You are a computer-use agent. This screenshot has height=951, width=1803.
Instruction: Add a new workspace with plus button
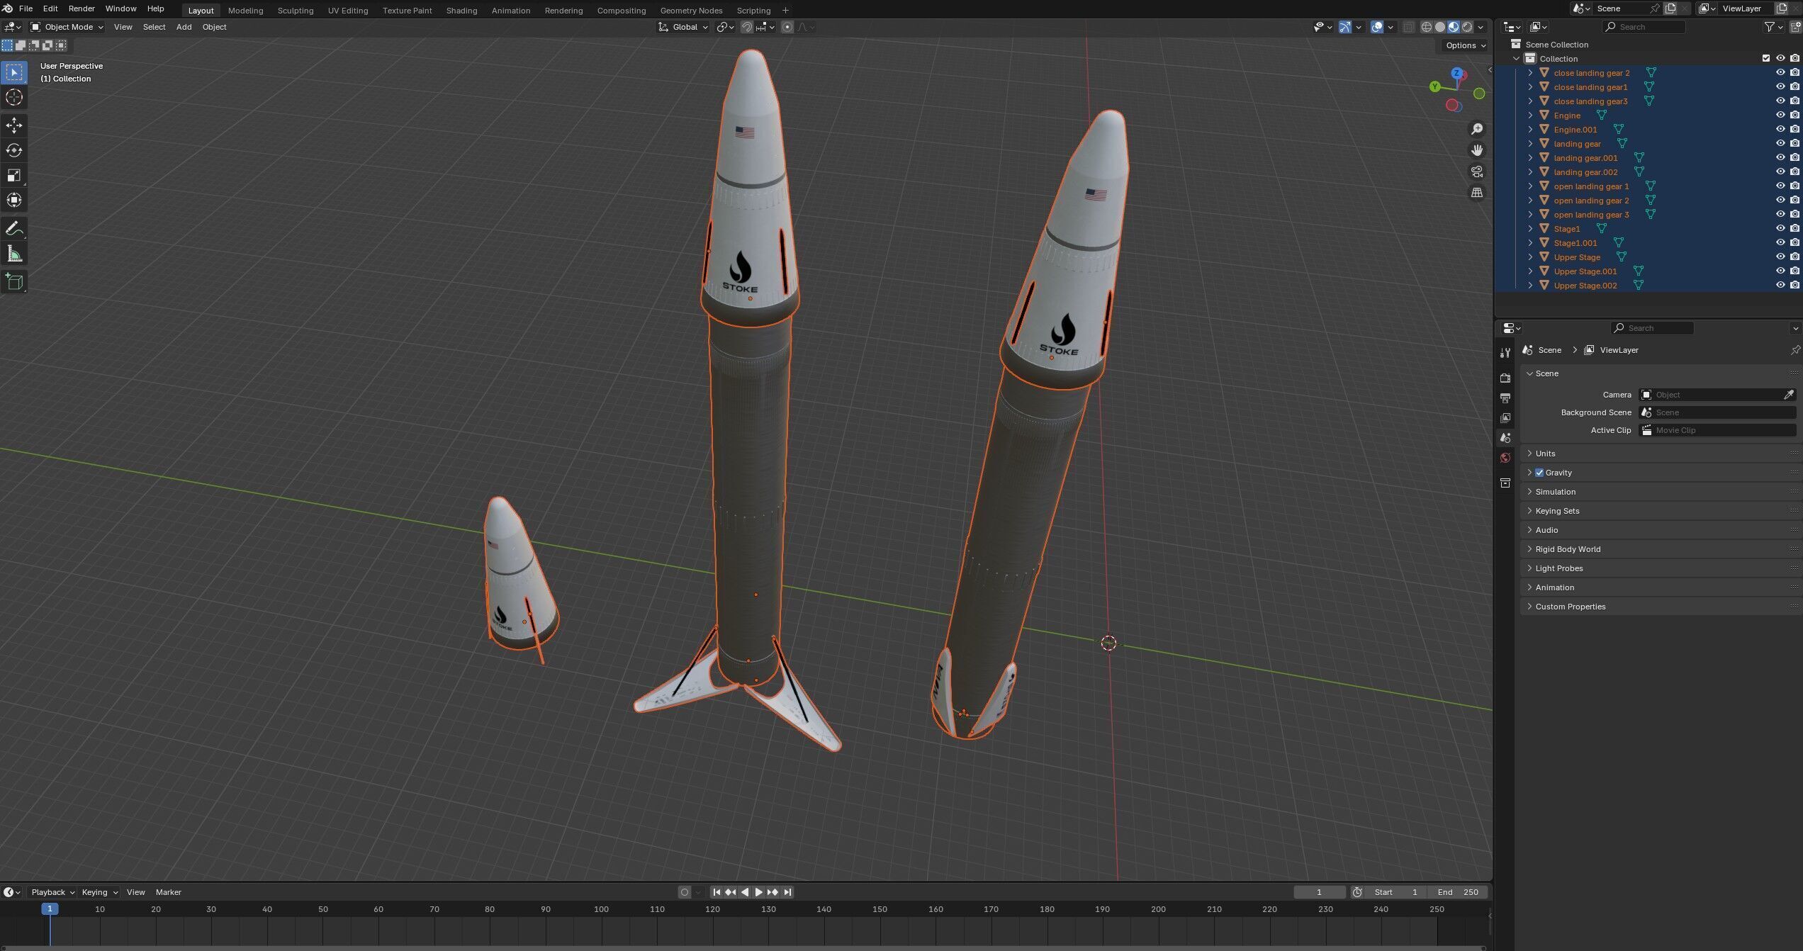[785, 10]
